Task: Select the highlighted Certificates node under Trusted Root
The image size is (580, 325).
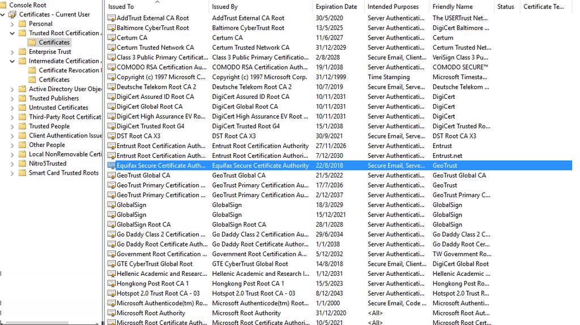Action: pyautogui.click(x=54, y=42)
